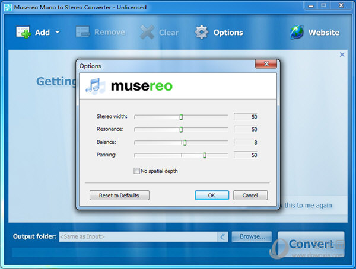
Task: Click the Output folder path field
Action: pos(138,236)
